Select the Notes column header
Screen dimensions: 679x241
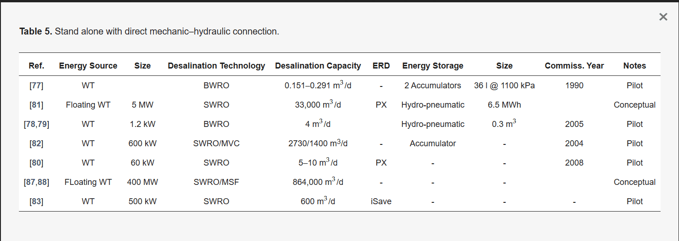tap(634, 66)
